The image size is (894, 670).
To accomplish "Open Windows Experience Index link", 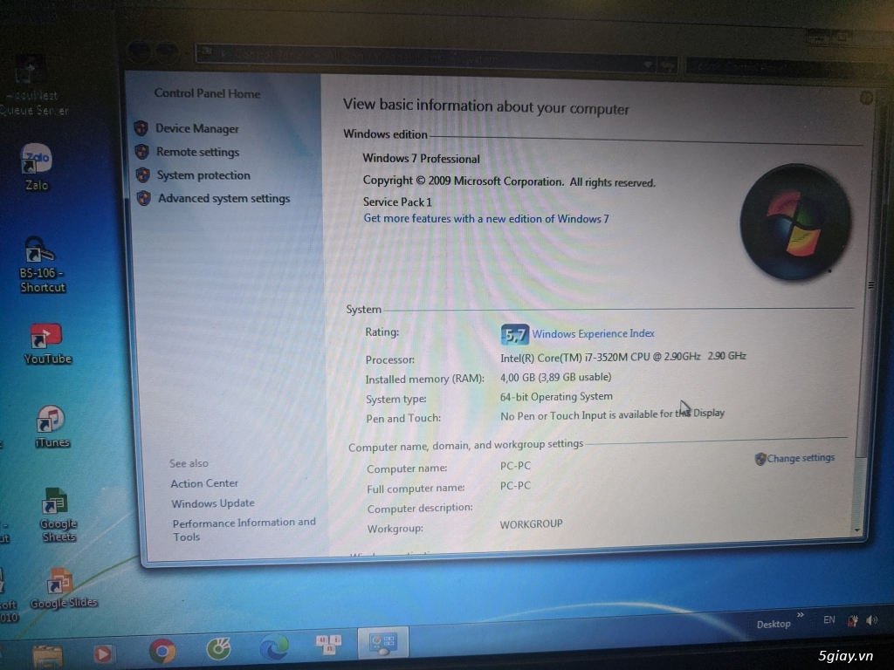I will point(593,334).
